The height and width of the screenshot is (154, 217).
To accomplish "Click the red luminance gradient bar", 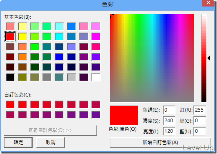I will pos(204,58).
